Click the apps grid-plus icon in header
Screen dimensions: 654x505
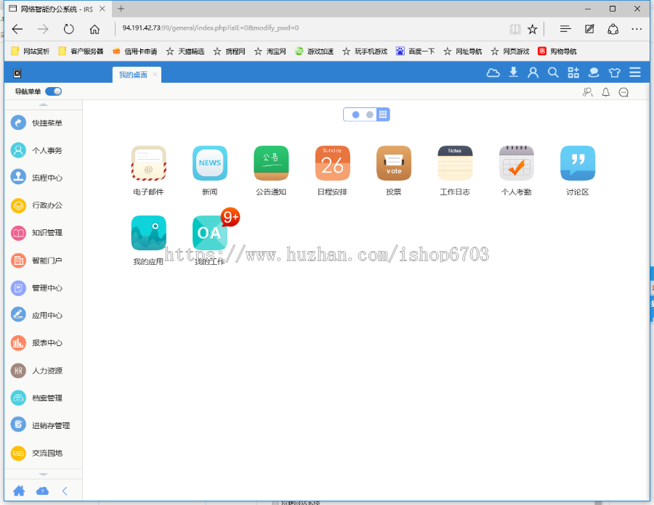point(573,73)
